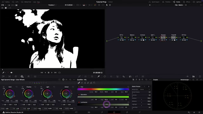Screen dimensions: 203x114
Task: Click the Saturation range bar
Action: click(x=103, y=97)
